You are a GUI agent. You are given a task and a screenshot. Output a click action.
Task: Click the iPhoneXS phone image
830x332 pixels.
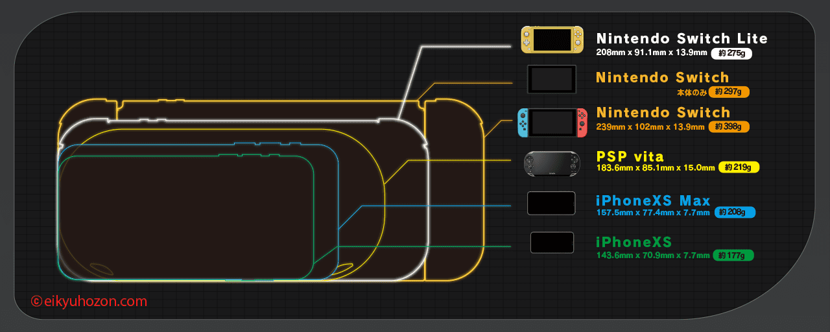tap(552, 243)
